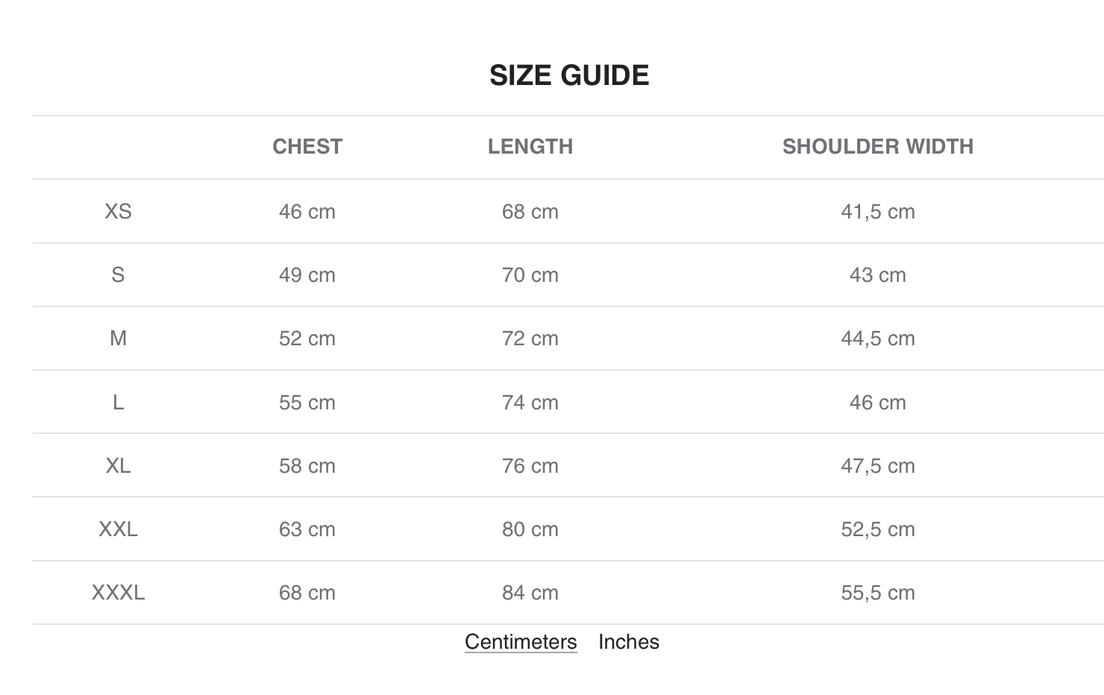The image size is (1104, 695).
Task: Switch size units to Inches
Action: point(628,642)
